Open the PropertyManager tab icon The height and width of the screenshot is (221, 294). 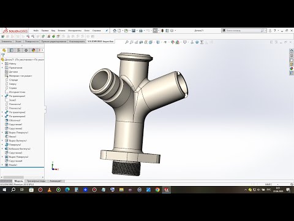click(12, 50)
